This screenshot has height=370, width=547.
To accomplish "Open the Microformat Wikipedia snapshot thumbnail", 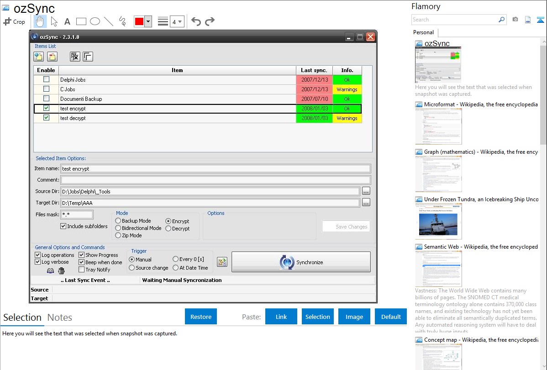I will 438,126.
